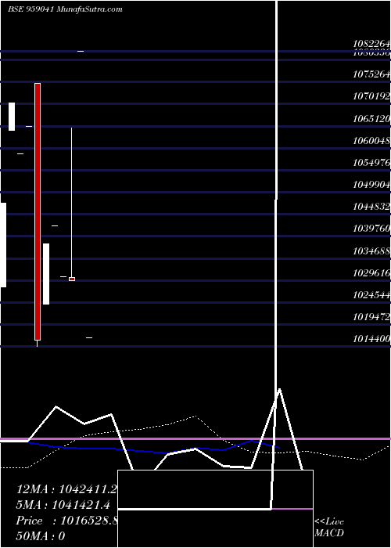Click the '<<Live MACD' label
Screen dimensions: 391x548
coord(329,528)
